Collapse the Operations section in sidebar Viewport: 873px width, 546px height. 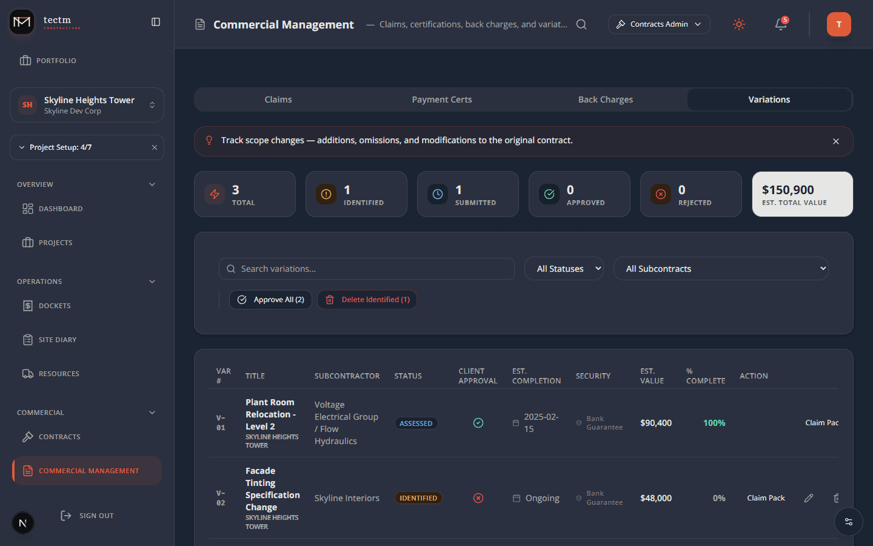click(152, 281)
